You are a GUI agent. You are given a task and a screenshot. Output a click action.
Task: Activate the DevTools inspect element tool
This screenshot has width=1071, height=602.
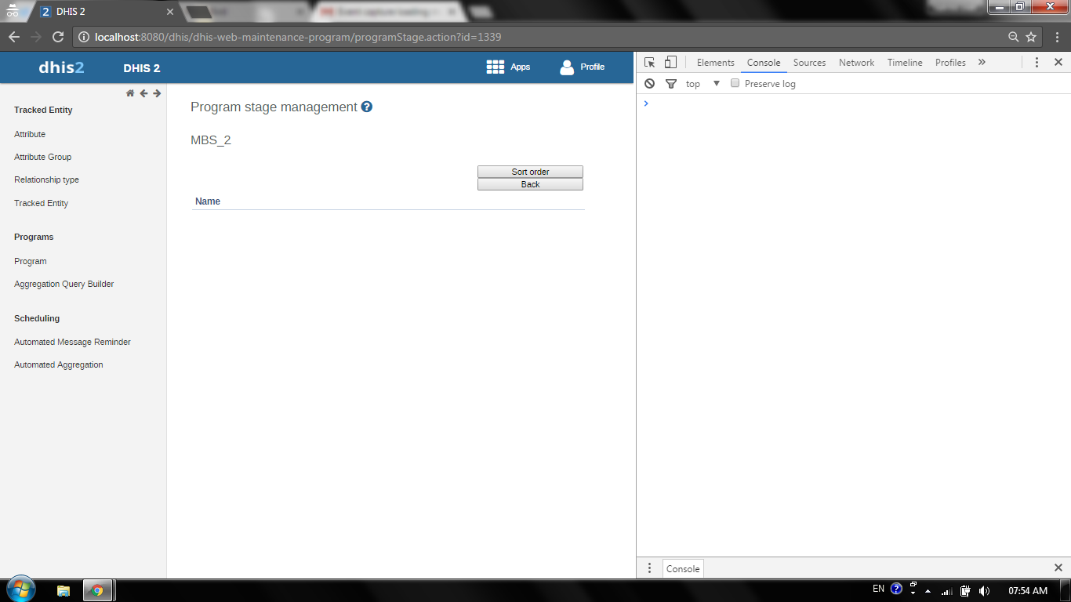coord(650,63)
